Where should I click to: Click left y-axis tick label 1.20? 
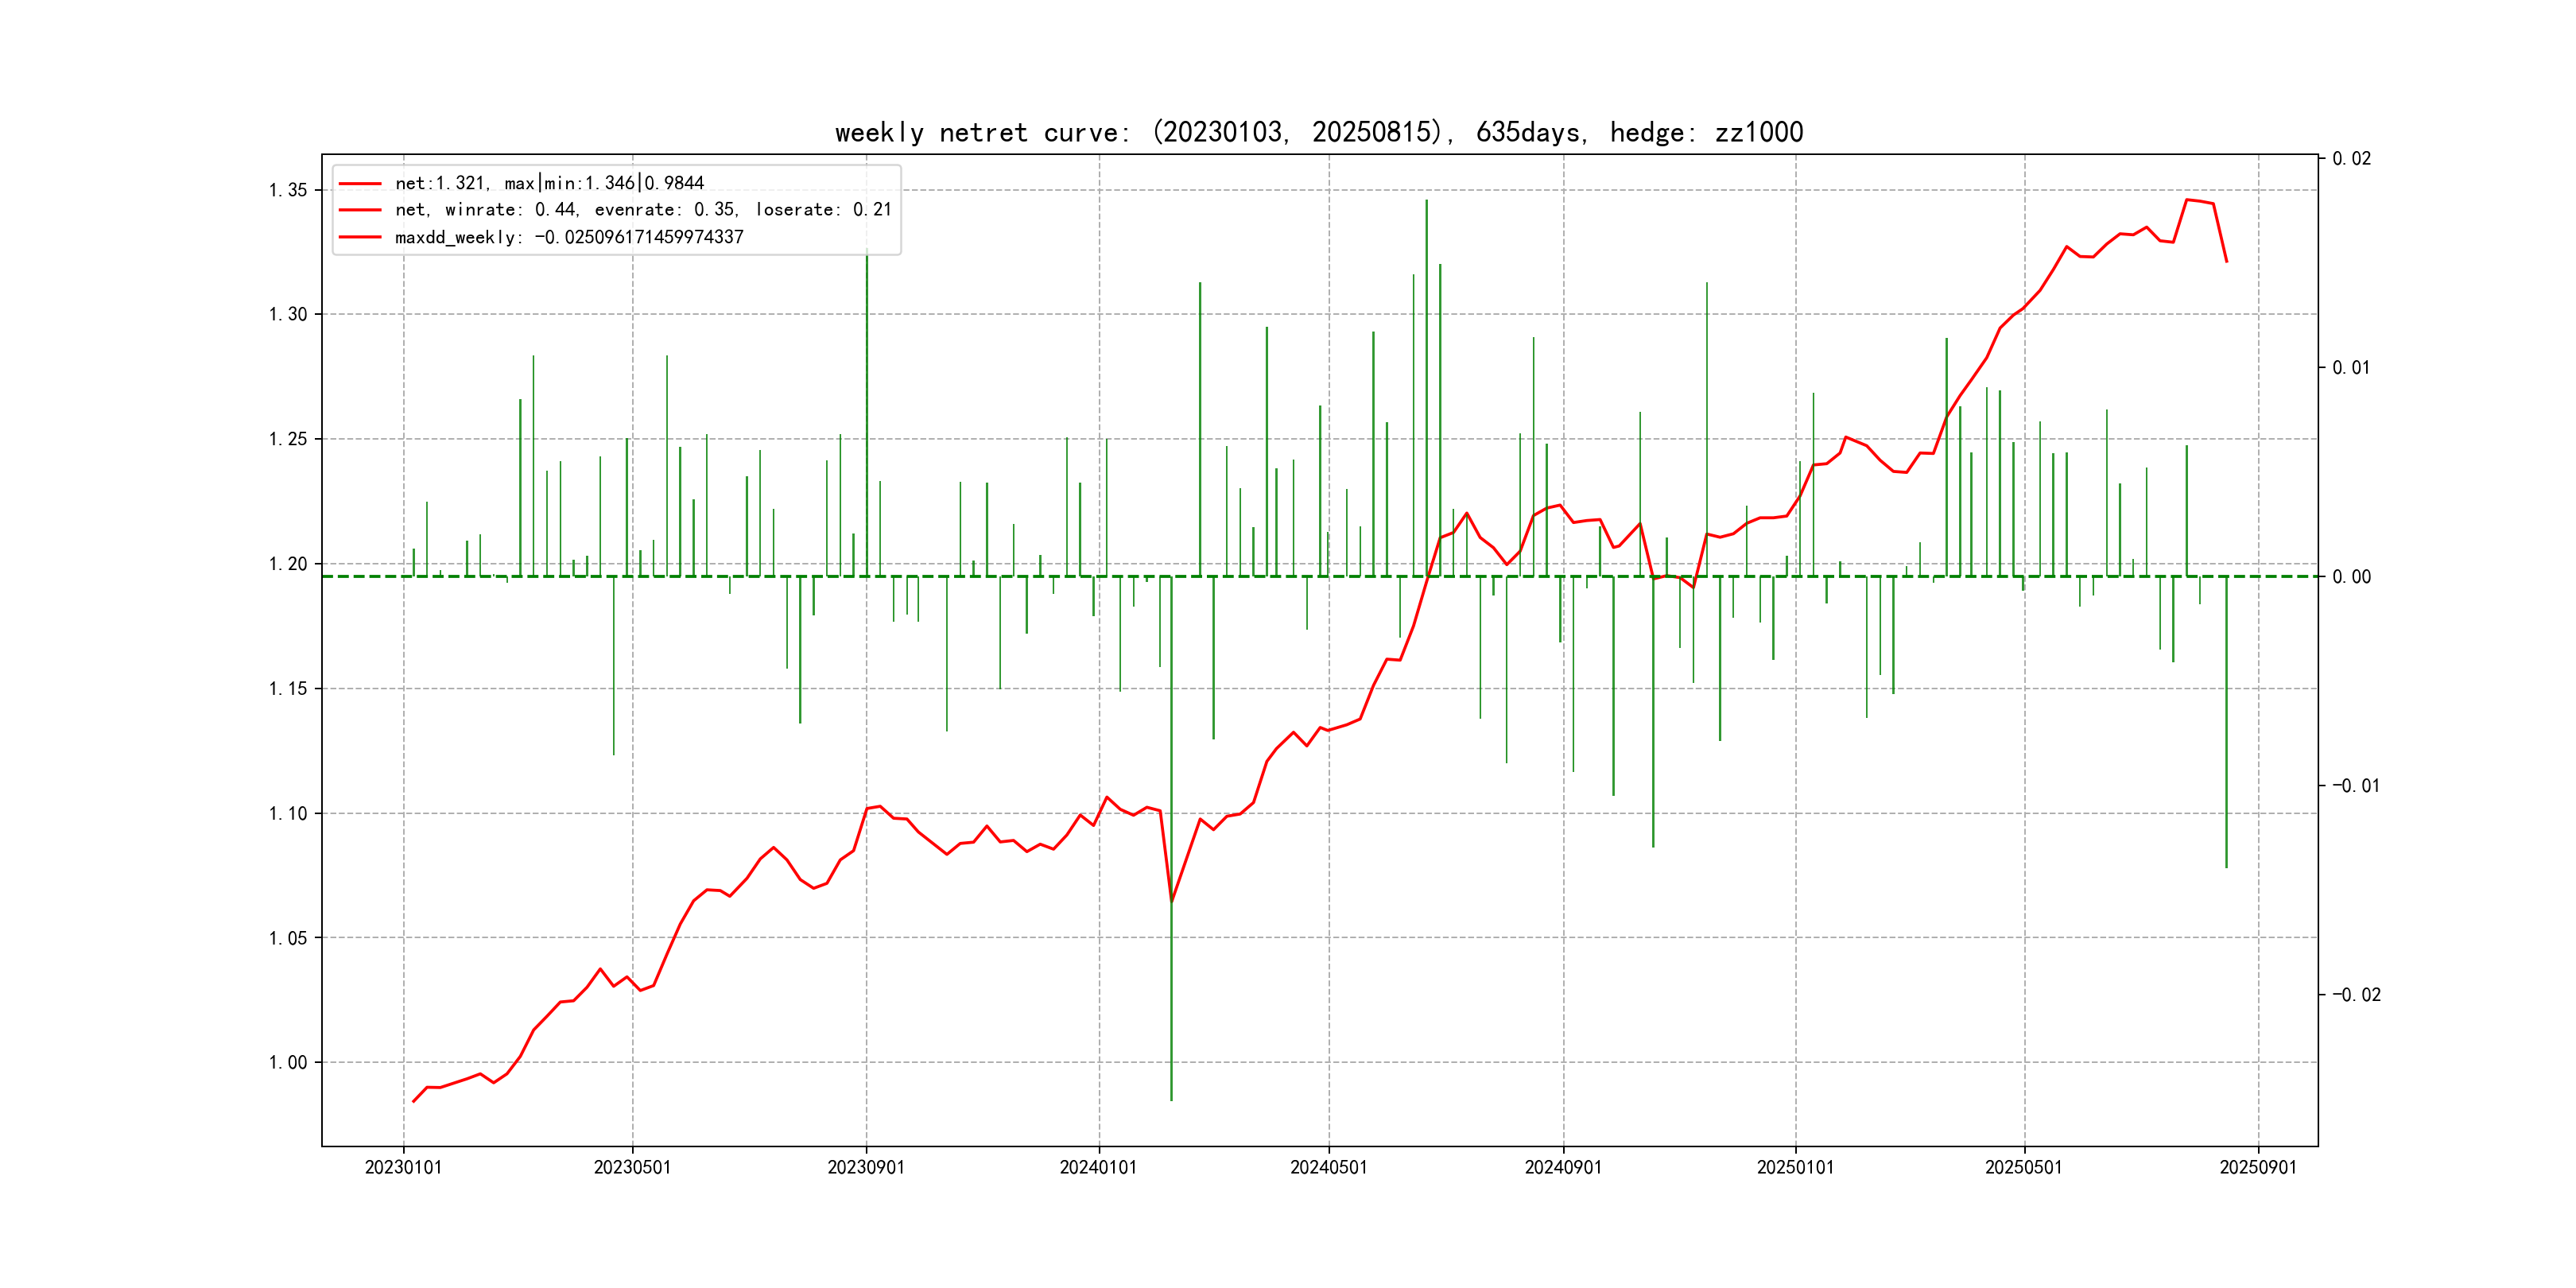(288, 564)
